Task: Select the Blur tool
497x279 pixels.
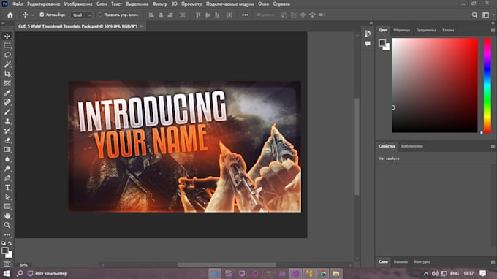Action: coord(7,159)
